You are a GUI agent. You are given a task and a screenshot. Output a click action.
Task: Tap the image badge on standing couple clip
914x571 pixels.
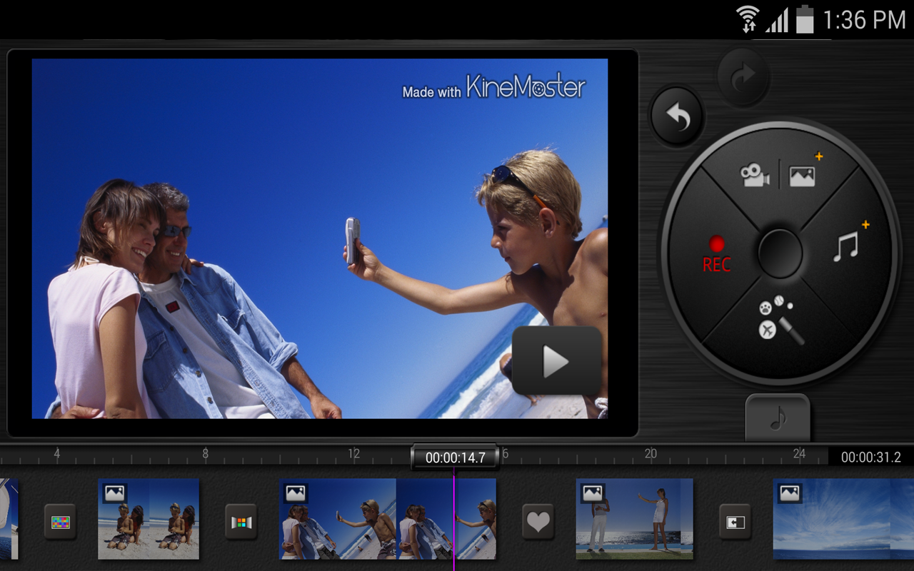pos(592,492)
